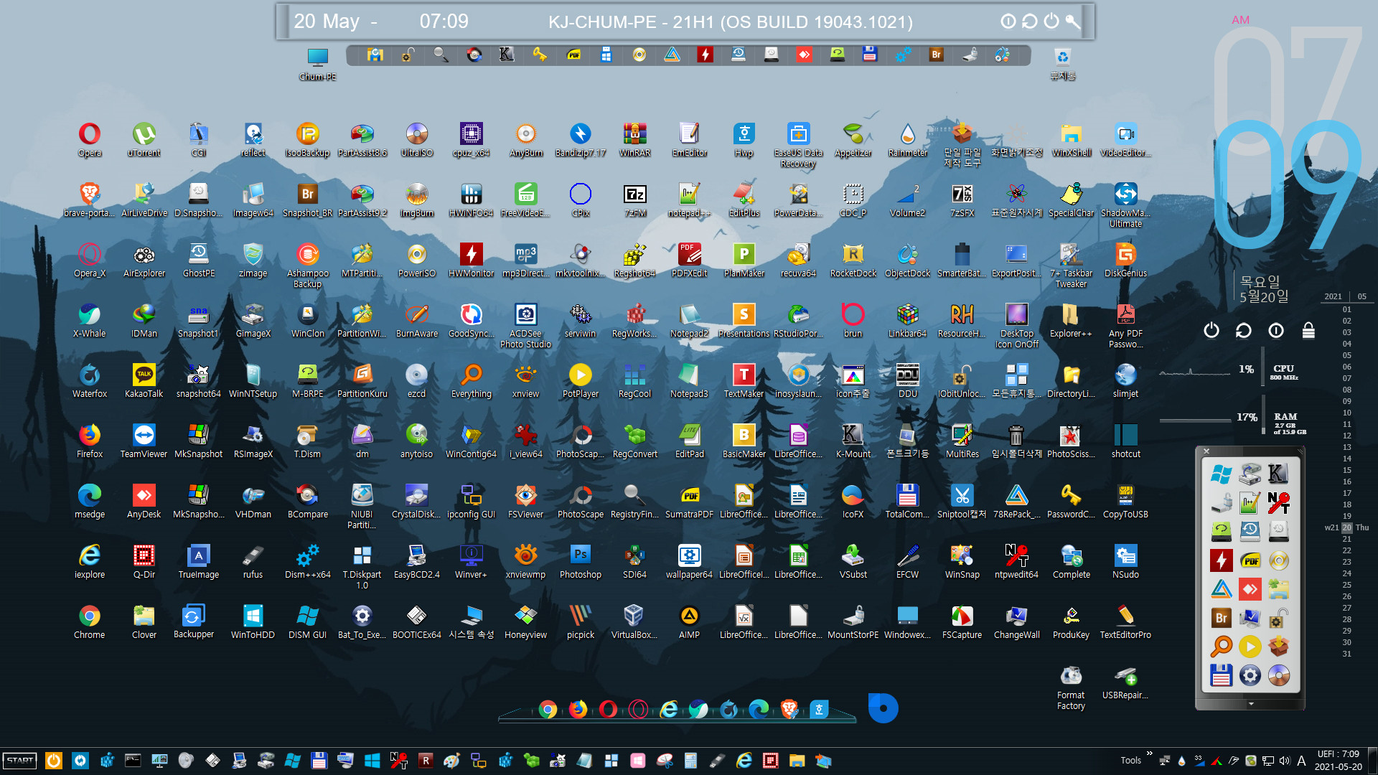1378x775 pixels.
Task: Click the blue circle dock button
Action: [x=883, y=708]
